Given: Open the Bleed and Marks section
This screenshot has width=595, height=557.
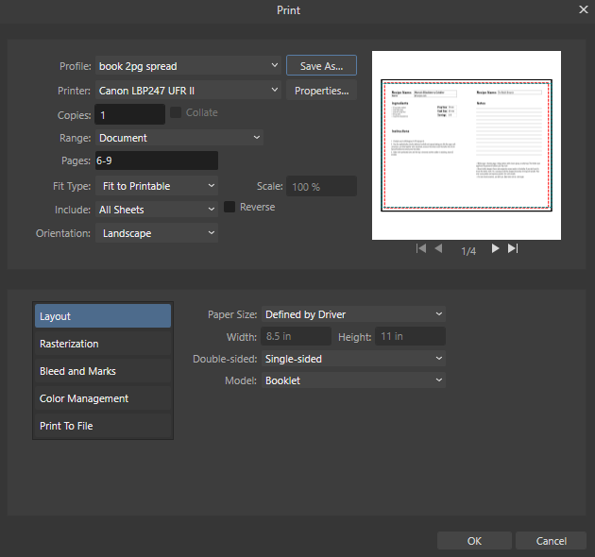Looking at the screenshot, I should (103, 371).
